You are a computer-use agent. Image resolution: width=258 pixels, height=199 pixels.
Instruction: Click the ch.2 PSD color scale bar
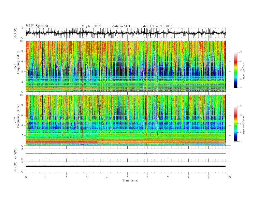[236, 124]
